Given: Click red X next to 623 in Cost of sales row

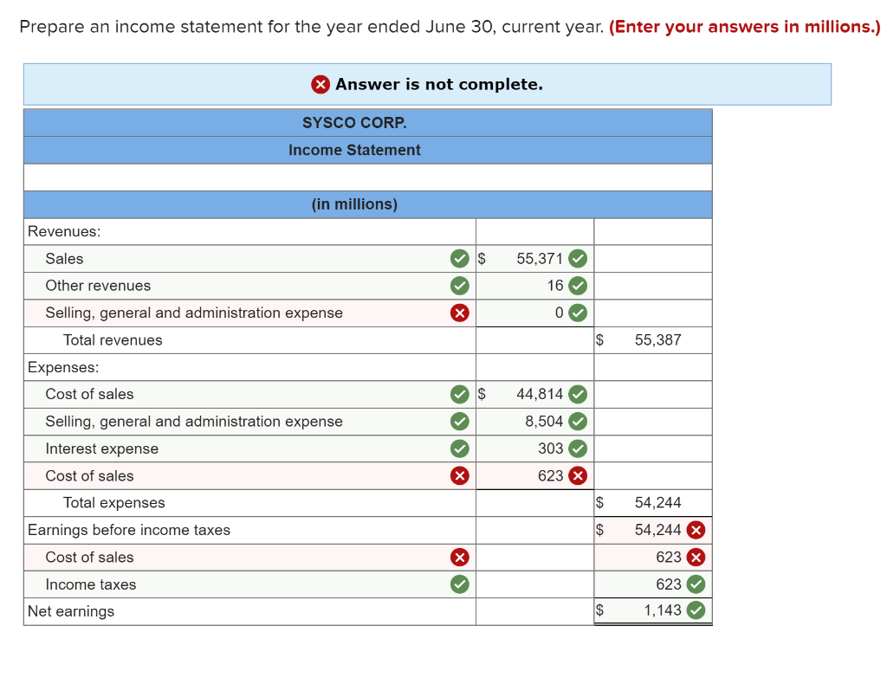Looking at the screenshot, I should click(x=696, y=557).
